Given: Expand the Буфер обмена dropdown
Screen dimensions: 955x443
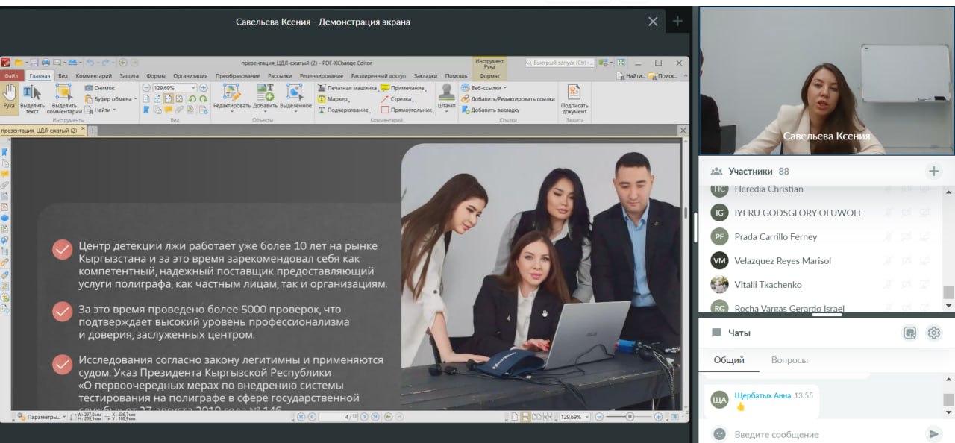Looking at the screenshot, I should pos(134,99).
